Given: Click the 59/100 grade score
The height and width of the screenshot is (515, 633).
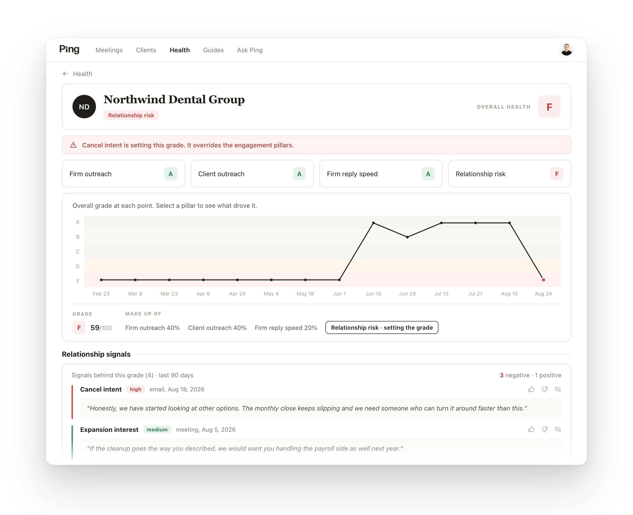Looking at the screenshot, I should pos(101,328).
